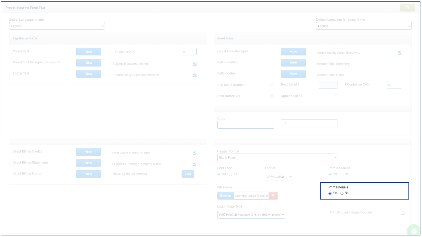Open the chat bubble widget
The image size is (422, 237).
(x=414, y=231)
